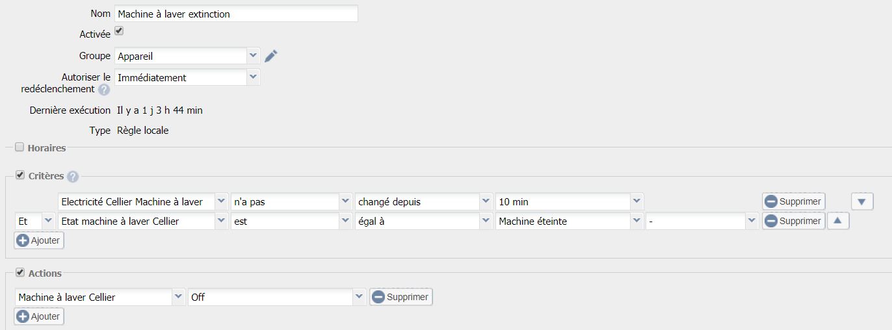Open the help icon next to redéclenchement

point(104,90)
